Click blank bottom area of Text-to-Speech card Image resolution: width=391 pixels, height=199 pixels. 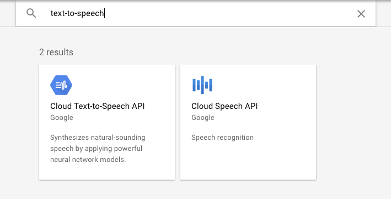click(107, 172)
